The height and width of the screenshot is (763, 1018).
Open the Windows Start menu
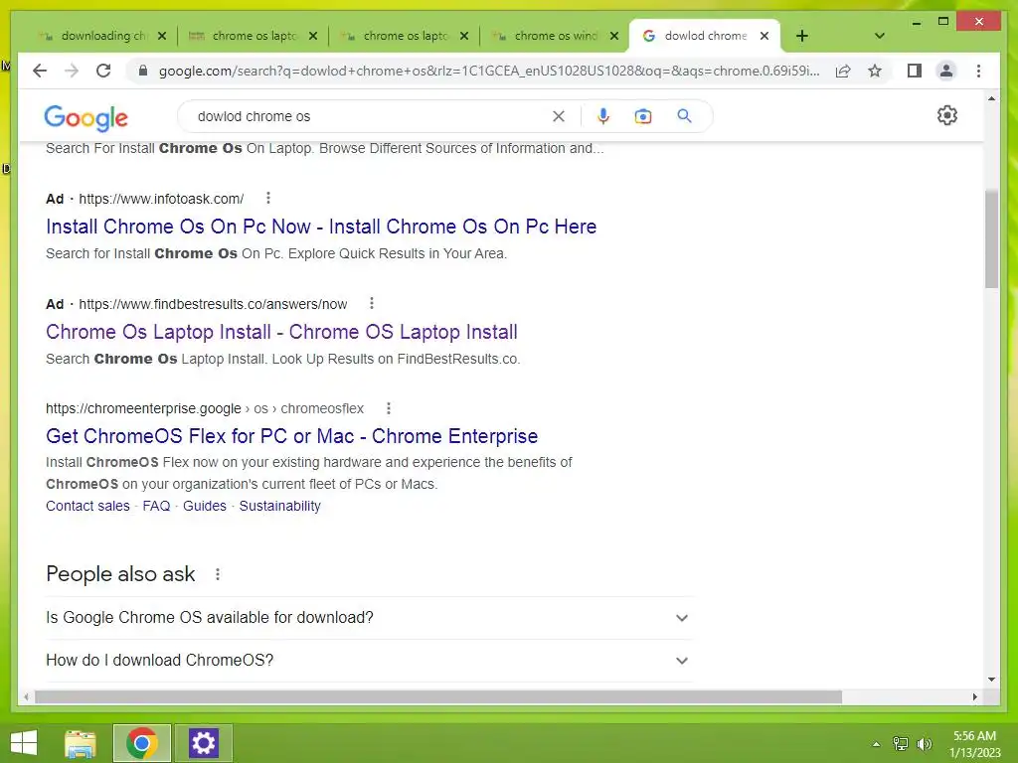coord(24,743)
